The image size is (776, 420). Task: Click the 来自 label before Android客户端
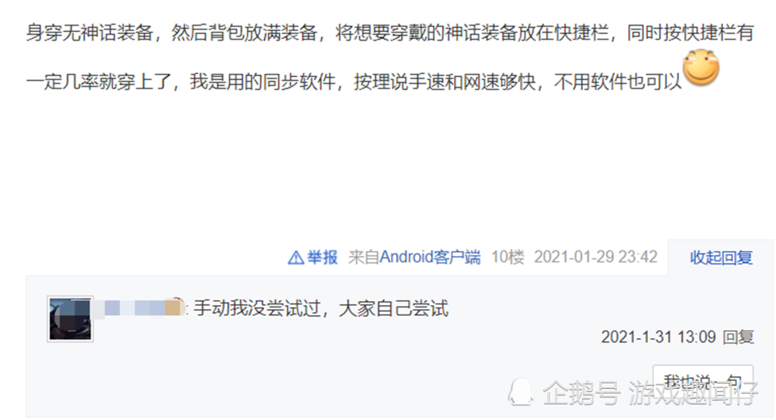(x=364, y=257)
